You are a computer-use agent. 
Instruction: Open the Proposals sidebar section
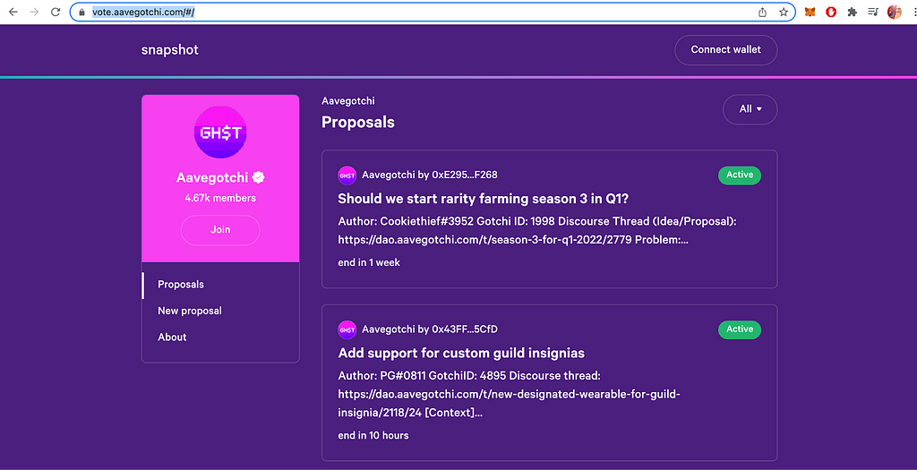pyautogui.click(x=181, y=285)
